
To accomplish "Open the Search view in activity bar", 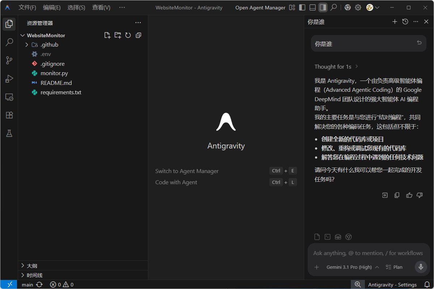I will tap(9, 42).
